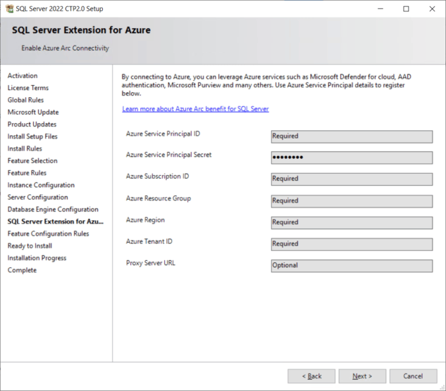Choose the Instance Configuration step
The width and height of the screenshot is (446, 391).
pyautogui.click(x=41, y=185)
